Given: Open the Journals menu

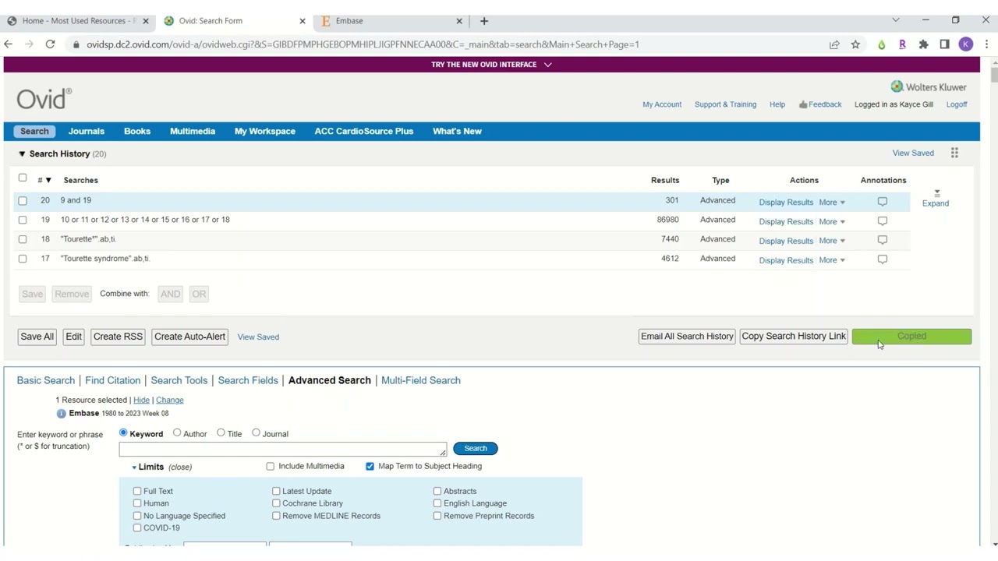Looking at the screenshot, I should point(87,131).
